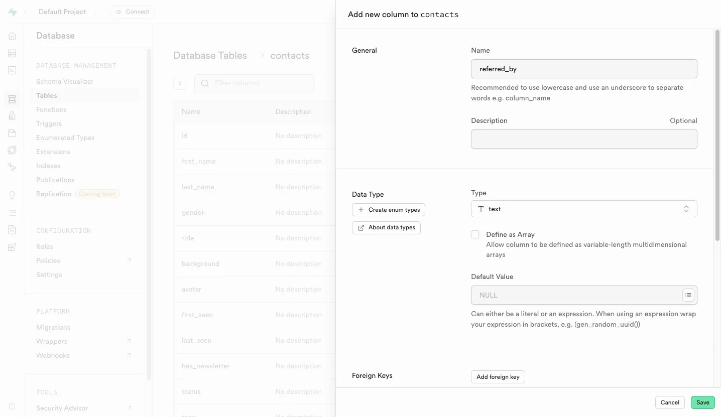
Task: Open the Authentication lock icon
Action: tap(12, 116)
